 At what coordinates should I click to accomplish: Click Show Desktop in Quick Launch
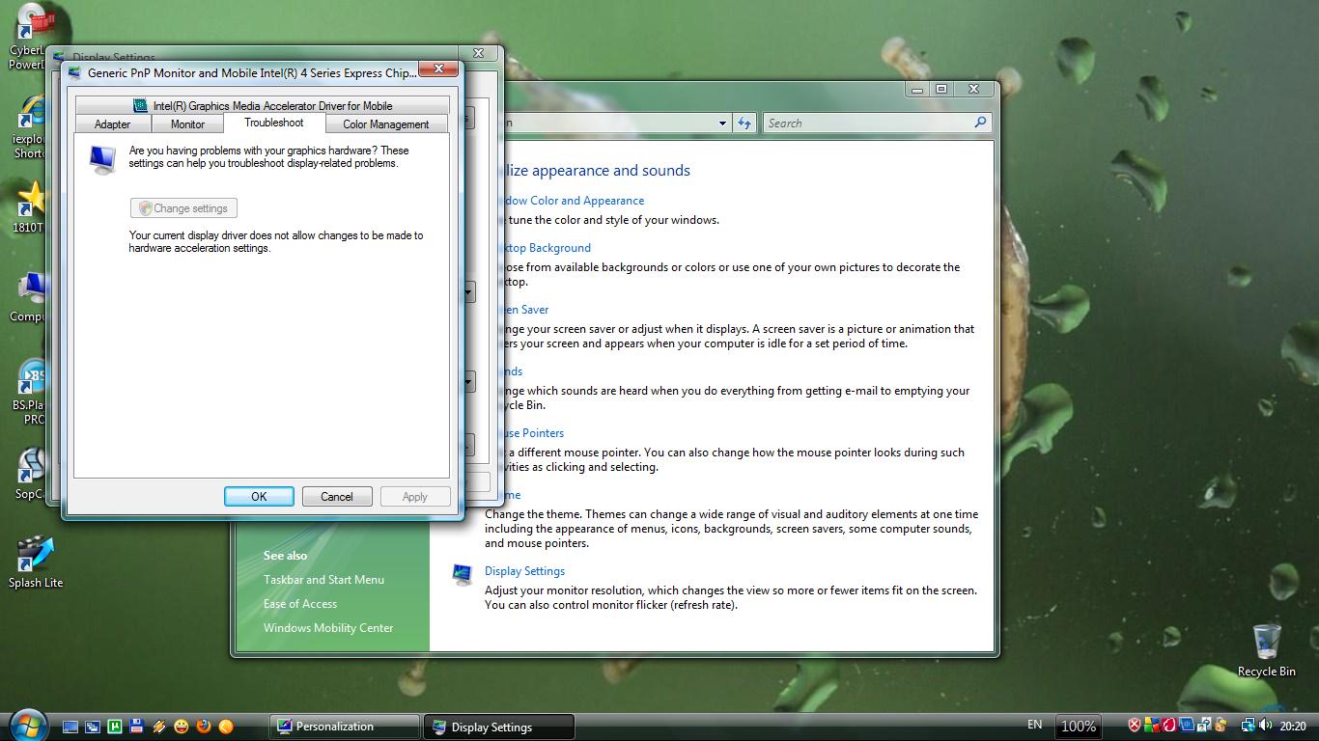[70, 727]
